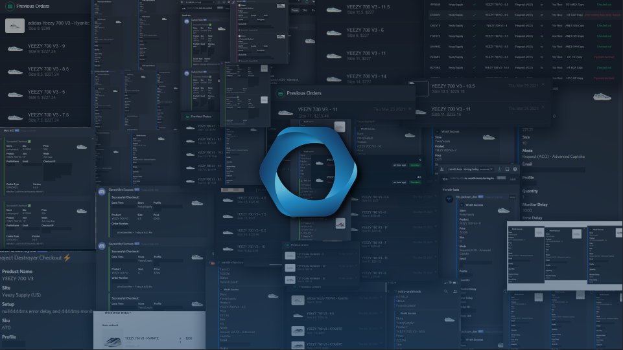Click the Yeezy Supply (US) site value
This screenshot has height=350, width=623.
[21, 295]
